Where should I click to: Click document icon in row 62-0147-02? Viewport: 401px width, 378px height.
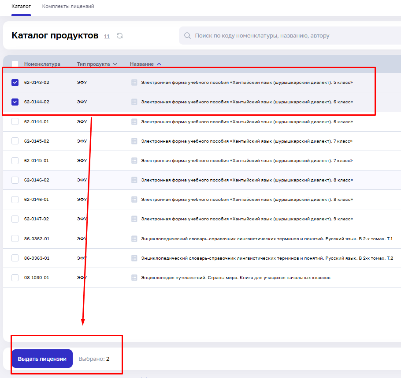[134, 219]
